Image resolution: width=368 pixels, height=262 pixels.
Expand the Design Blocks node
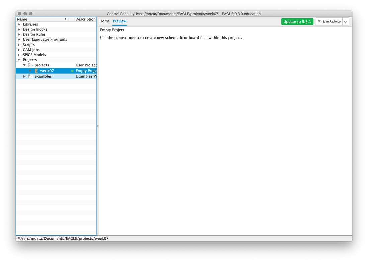(x=19, y=29)
